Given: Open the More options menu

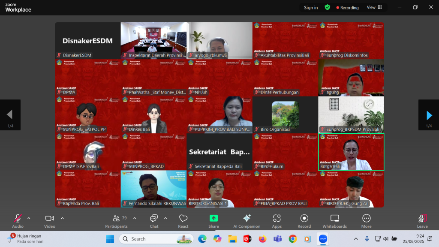Looking at the screenshot, I should (366, 220).
